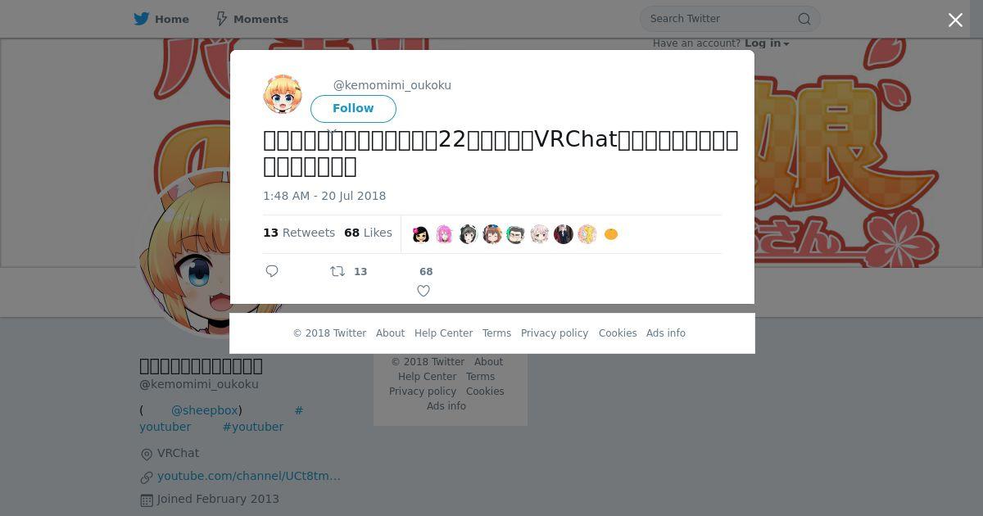The width and height of the screenshot is (983, 516).
Task: Retweet using the retweet arrows icon
Action: 337,271
